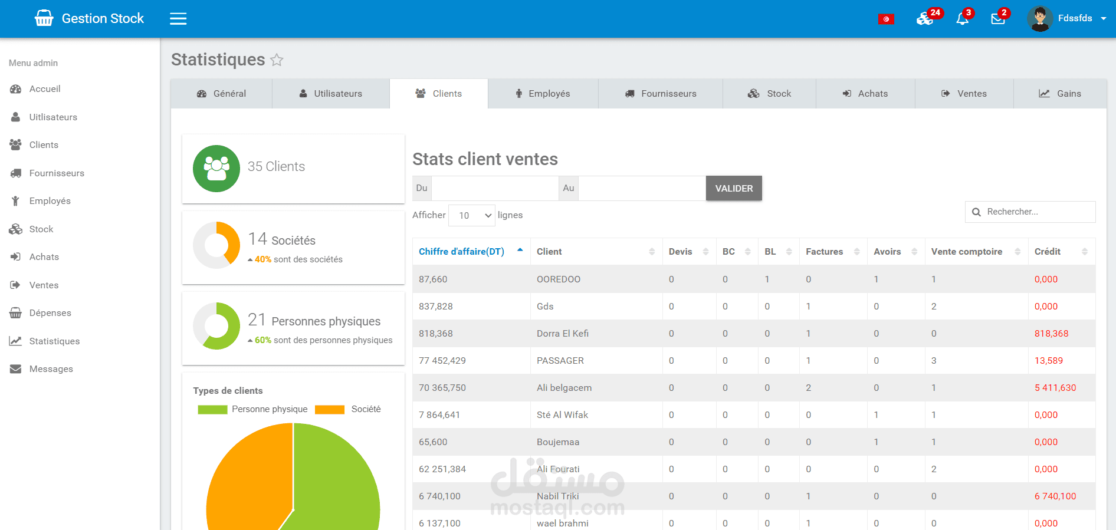Click the VALIDER button
This screenshot has height=530, width=1116.
click(x=734, y=188)
